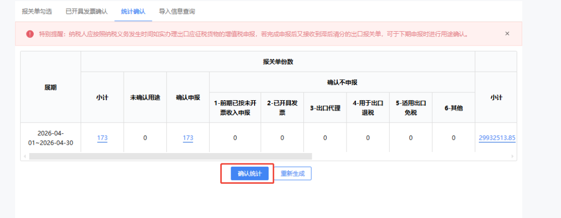561x218 pixels.
Task: Click the 3-出口代理 column header
Action: [325, 108]
